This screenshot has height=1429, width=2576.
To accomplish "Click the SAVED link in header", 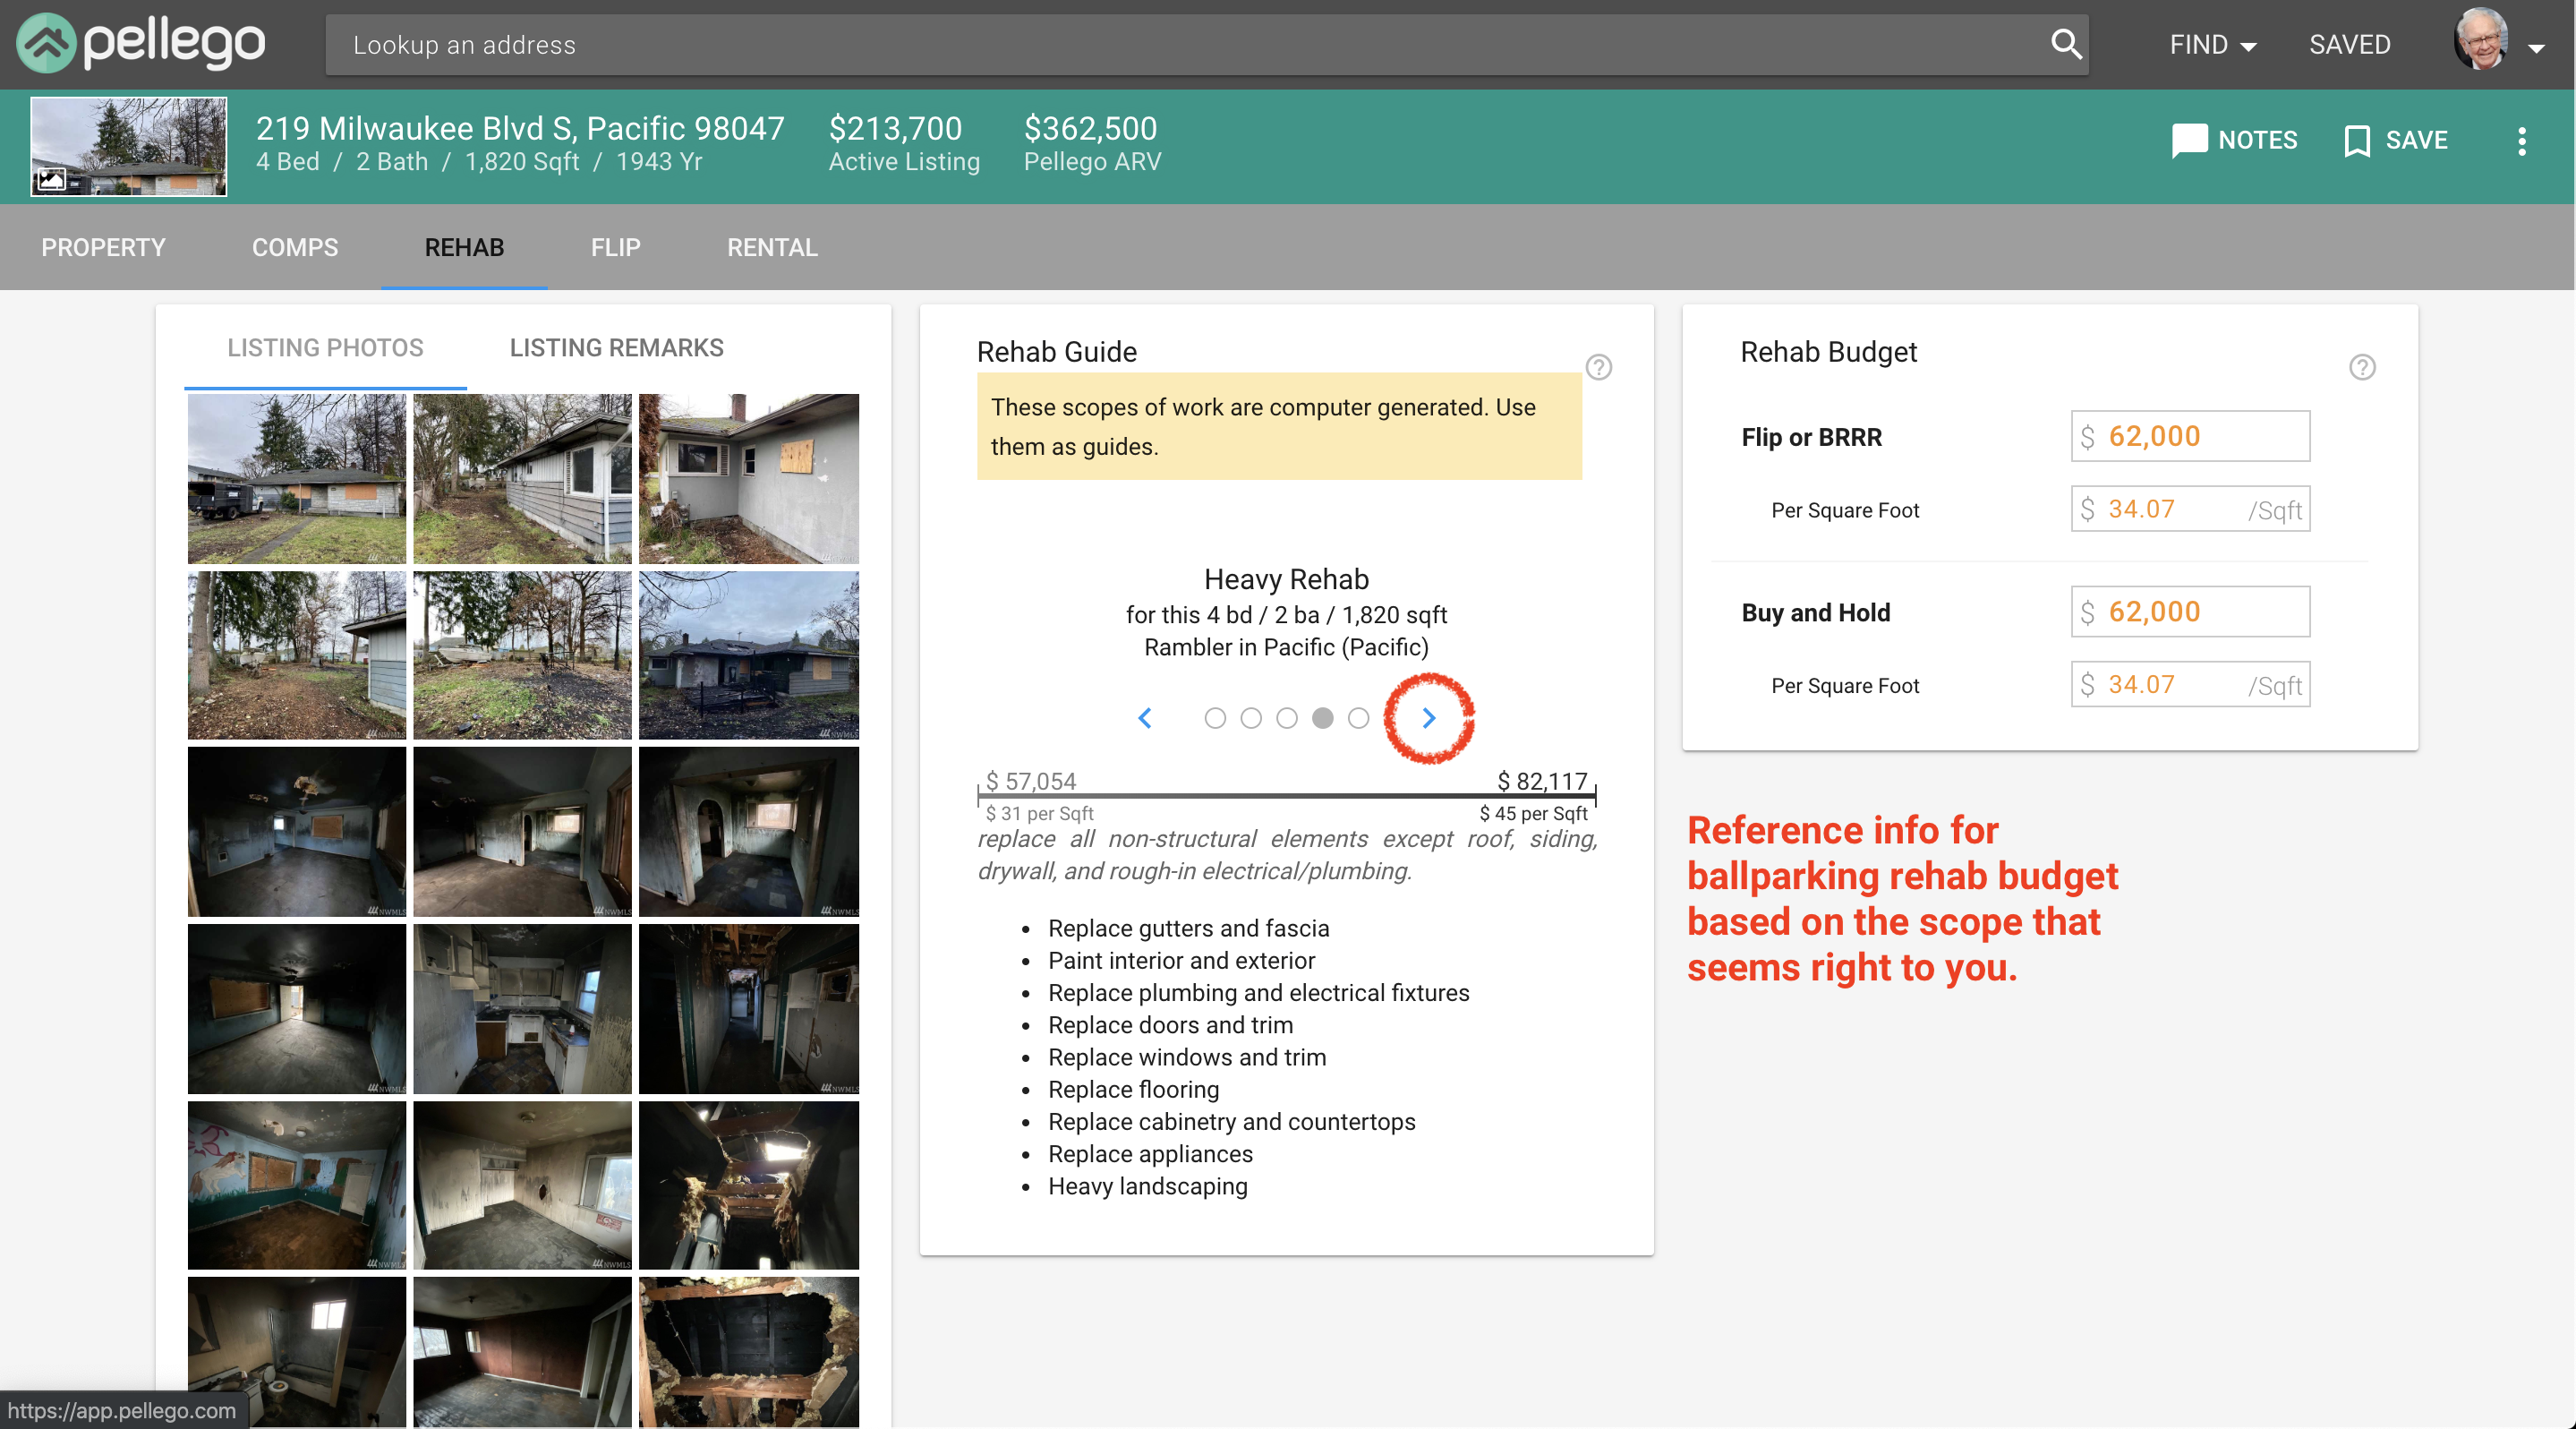I will 2349,45.
